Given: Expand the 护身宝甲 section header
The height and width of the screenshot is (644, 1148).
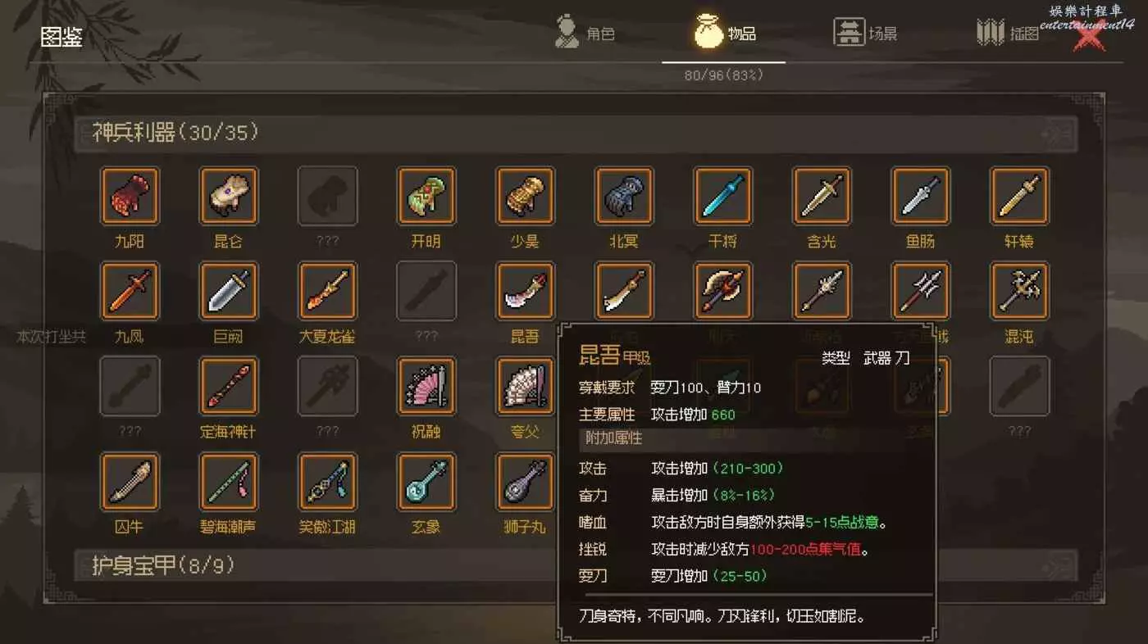Looking at the screenshot, I should click(x=574, y=565).
